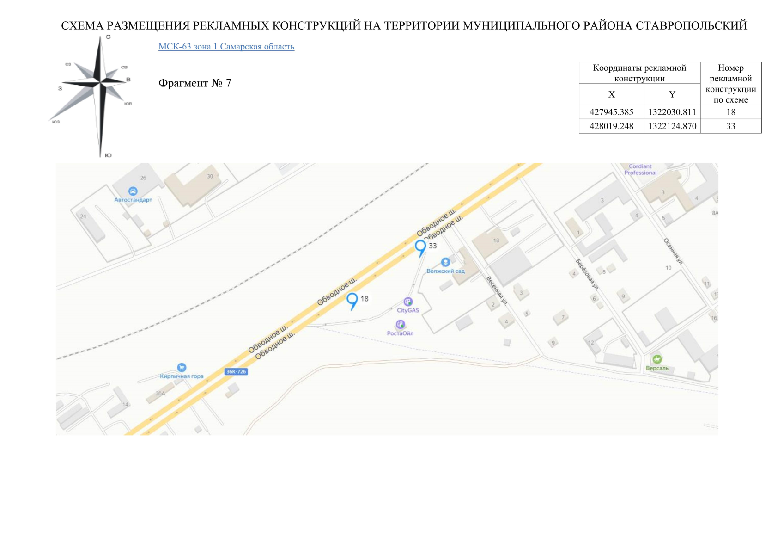Click the Cordiant Professional label on map

point(641,169)
